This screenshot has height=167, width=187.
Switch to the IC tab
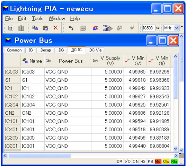pyautogui.click(x=31, y=50)
